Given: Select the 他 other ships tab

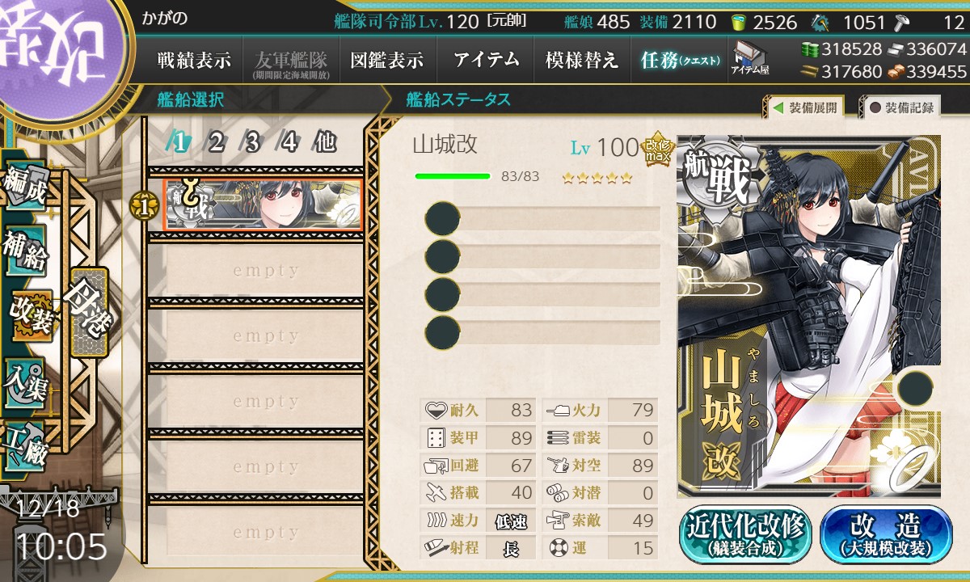Looking at the screenshot, I should click(325, 142).
